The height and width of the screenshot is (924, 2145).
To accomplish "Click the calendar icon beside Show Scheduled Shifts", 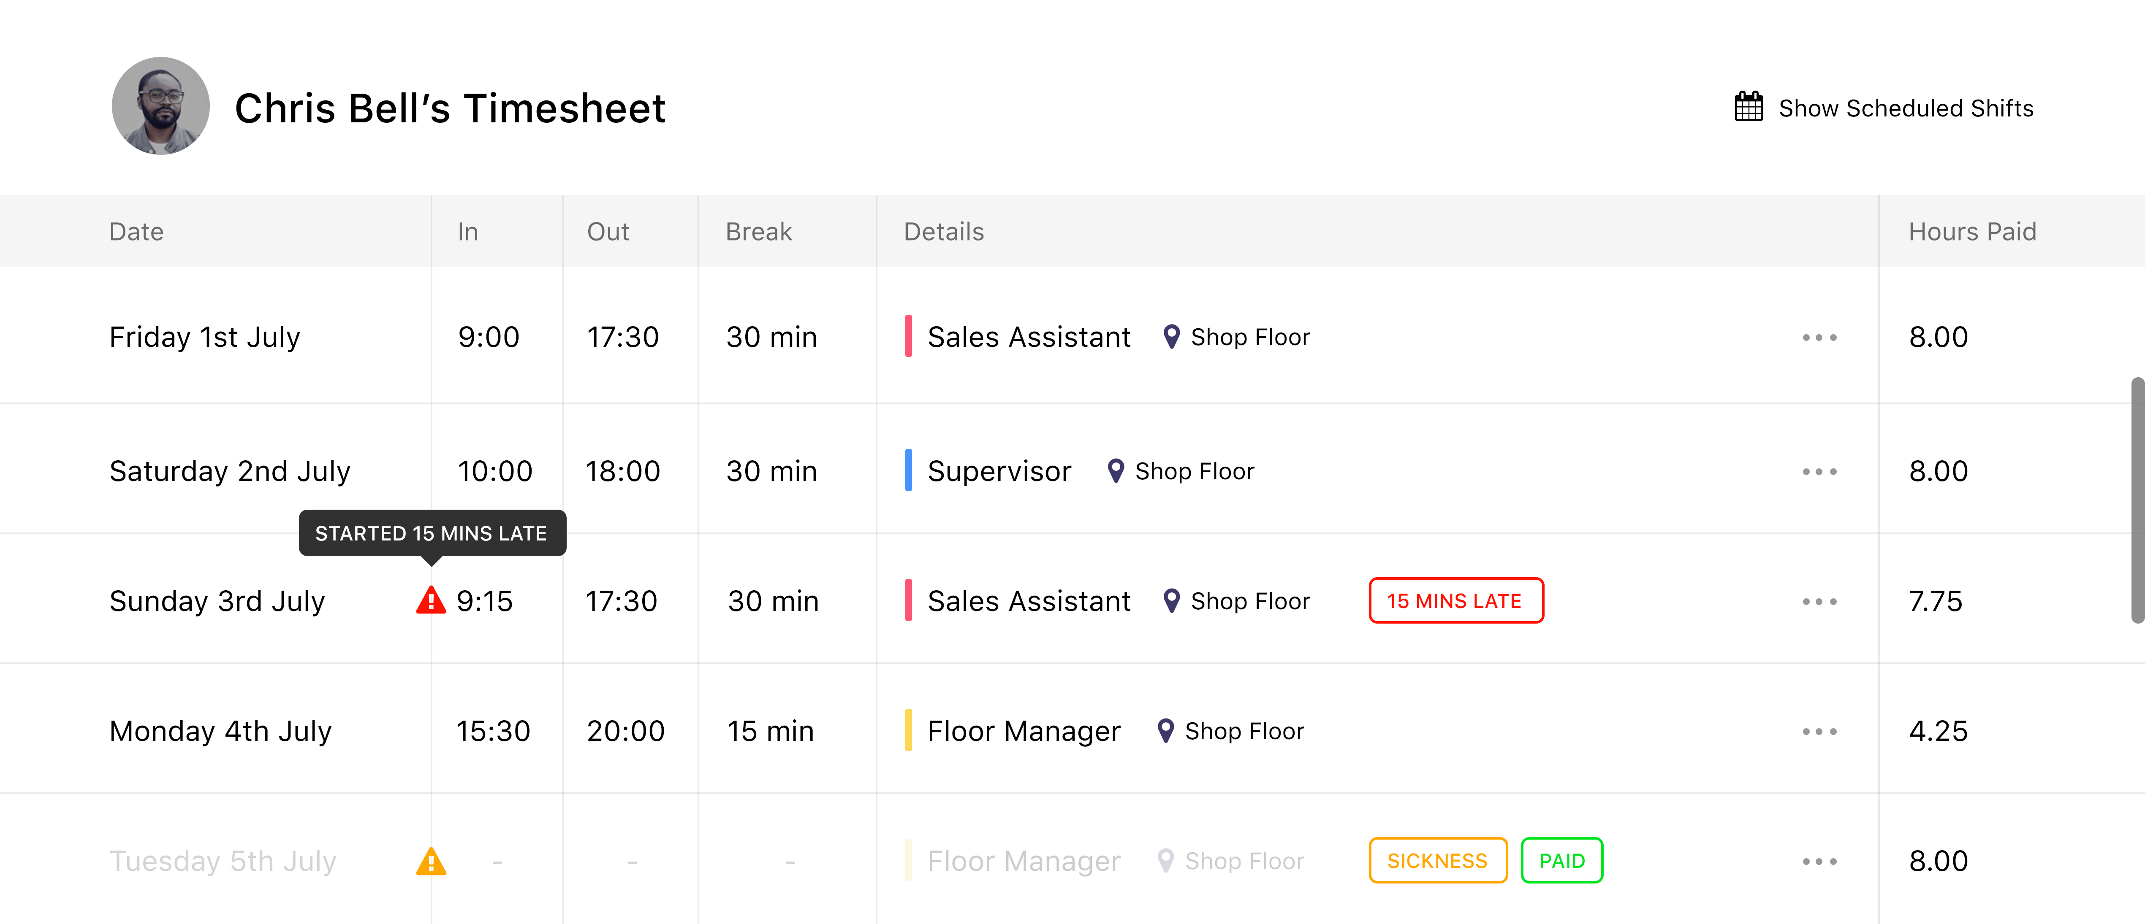I will pyautogui.click(x=1748, y=107).
